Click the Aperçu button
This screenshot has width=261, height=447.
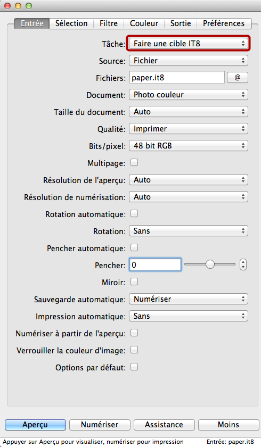tap(35, 425)
